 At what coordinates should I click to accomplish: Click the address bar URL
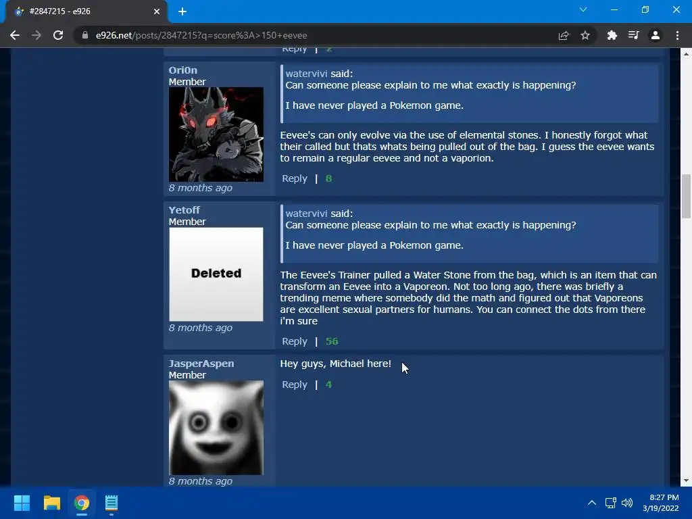tap(201, 35)
